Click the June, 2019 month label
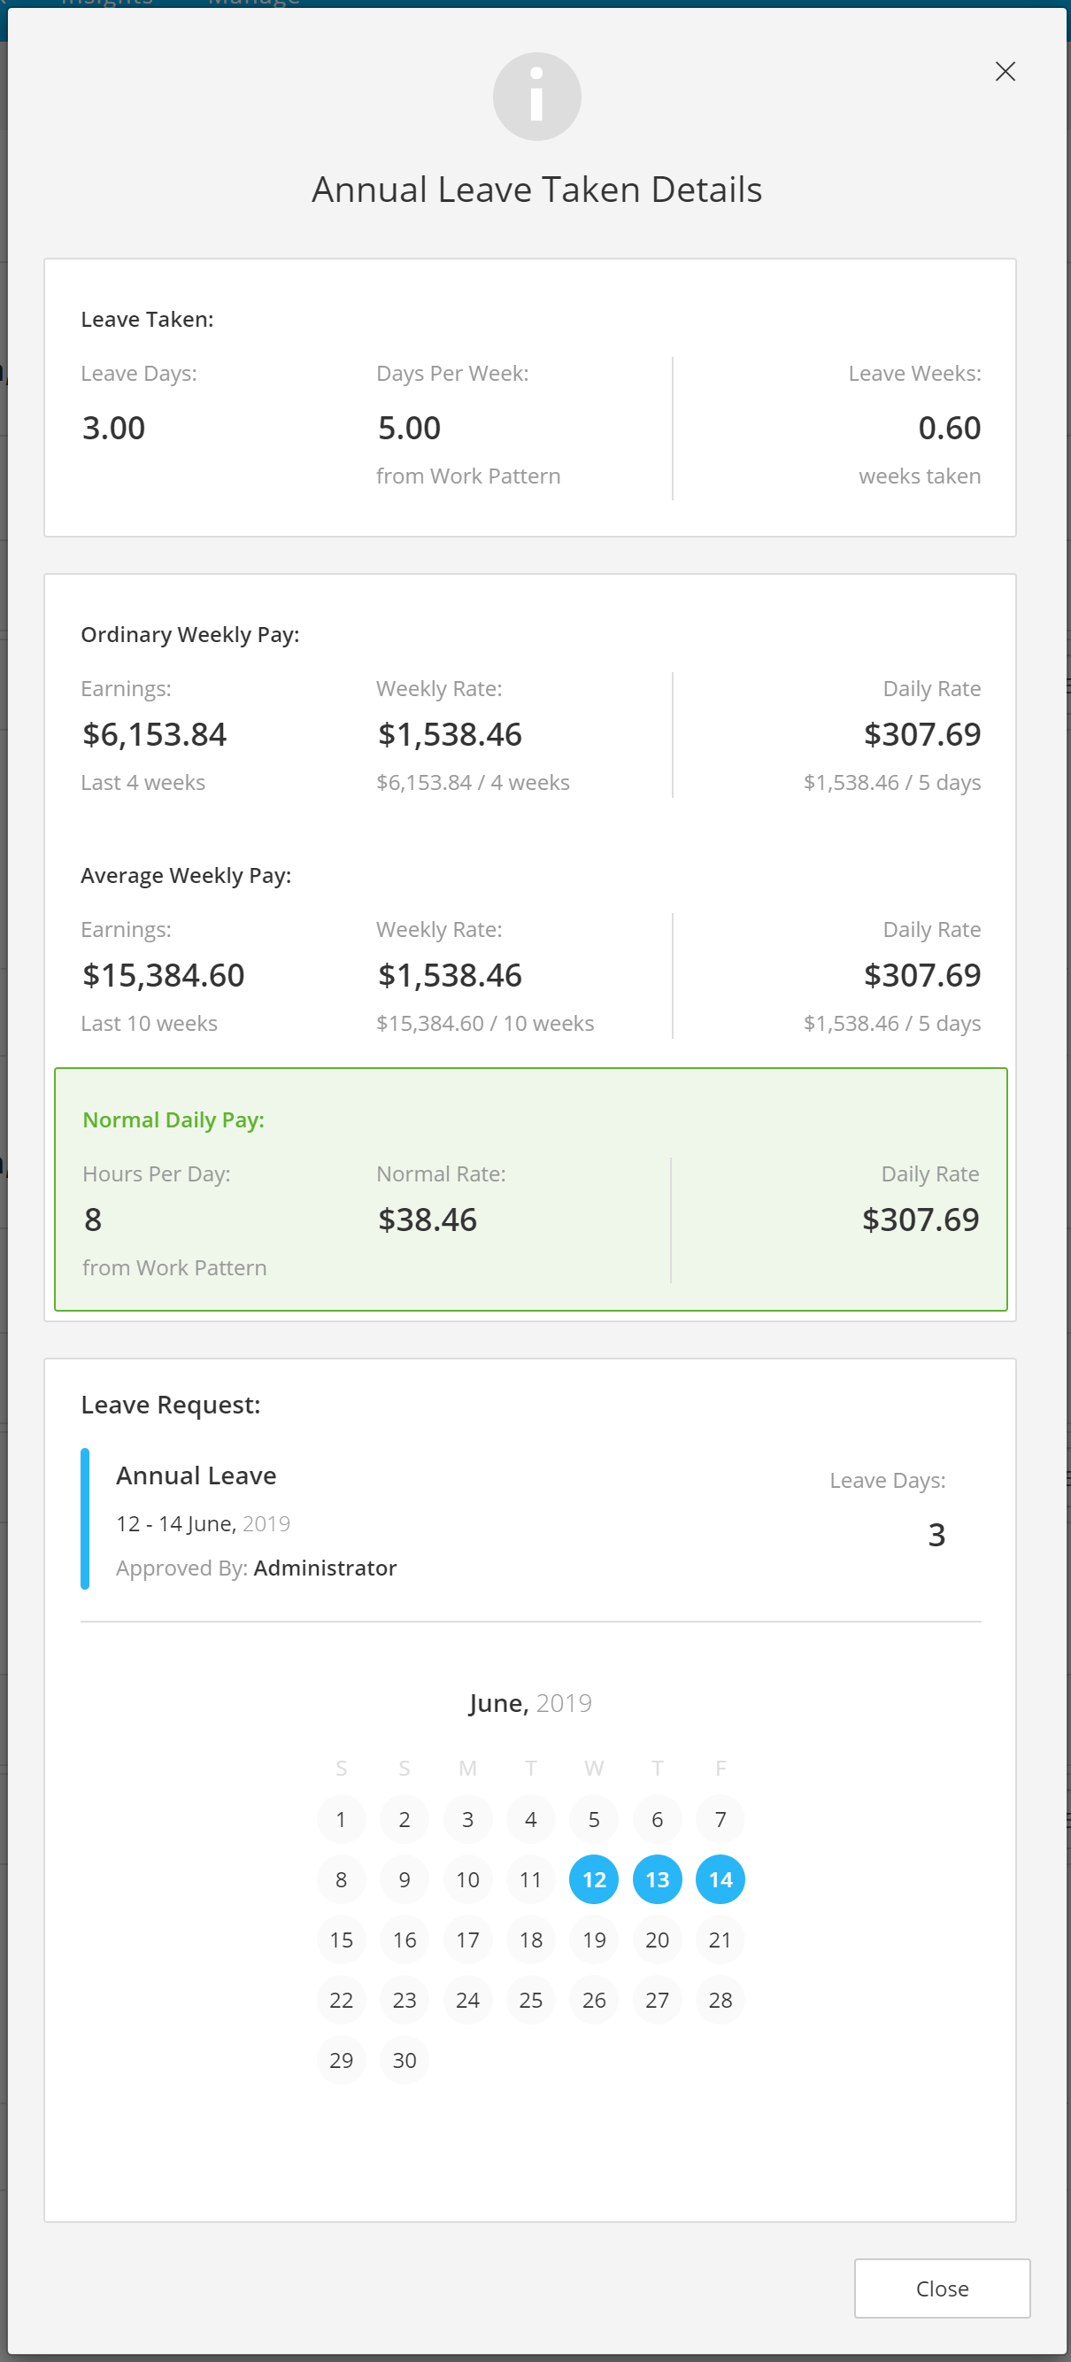 pos(529,1702)
